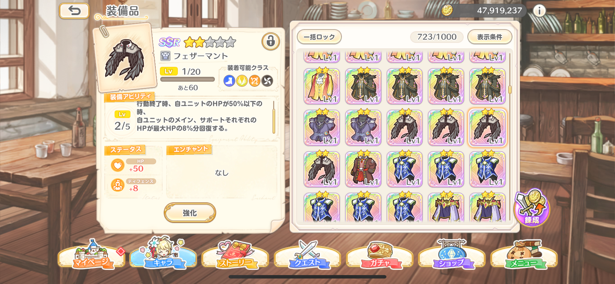Click the 一括ロック bulk lock button
Screen dimensions: 615x284
(319, 37)
